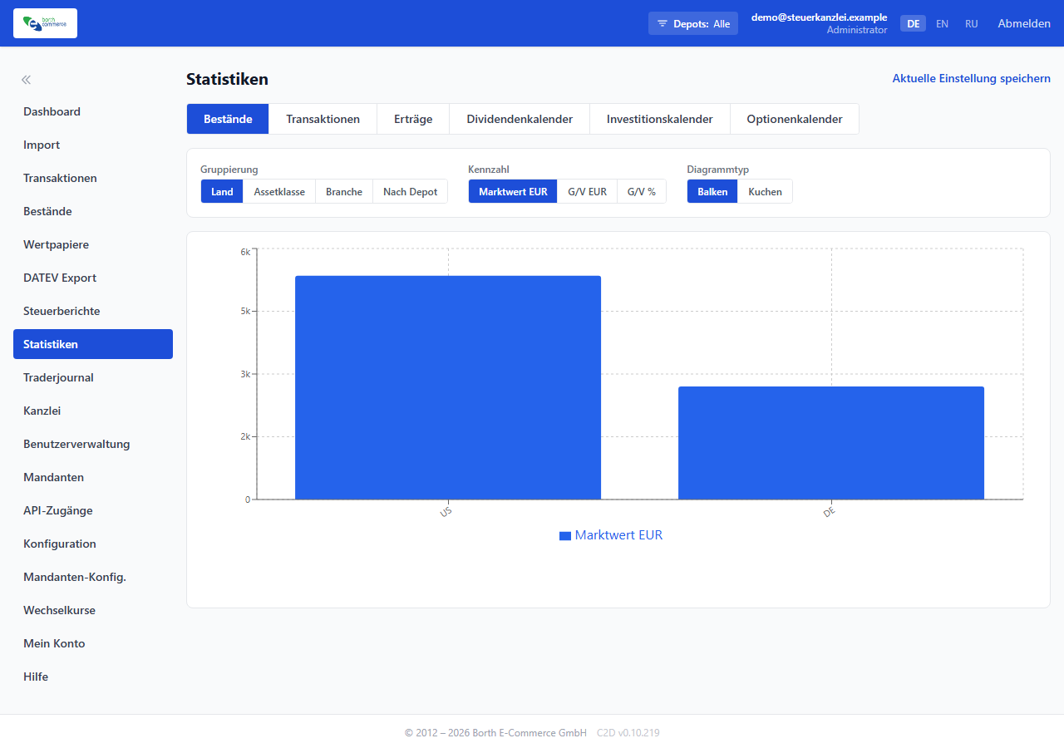1064x748 pixels.
Task: Switch language to RU
Action: pyautogui.click(x=971, y=23)
